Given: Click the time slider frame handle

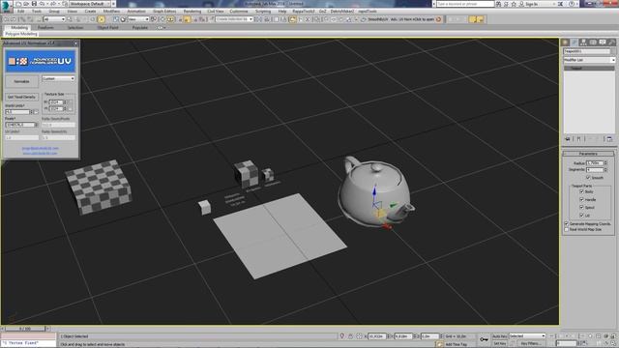Looking at the screenshot, I should (x=25, y=329).
